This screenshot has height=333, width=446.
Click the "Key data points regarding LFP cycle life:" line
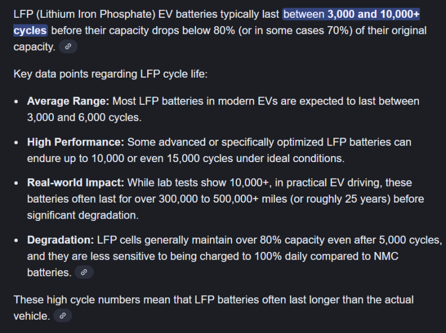click(x=111, y=74)
